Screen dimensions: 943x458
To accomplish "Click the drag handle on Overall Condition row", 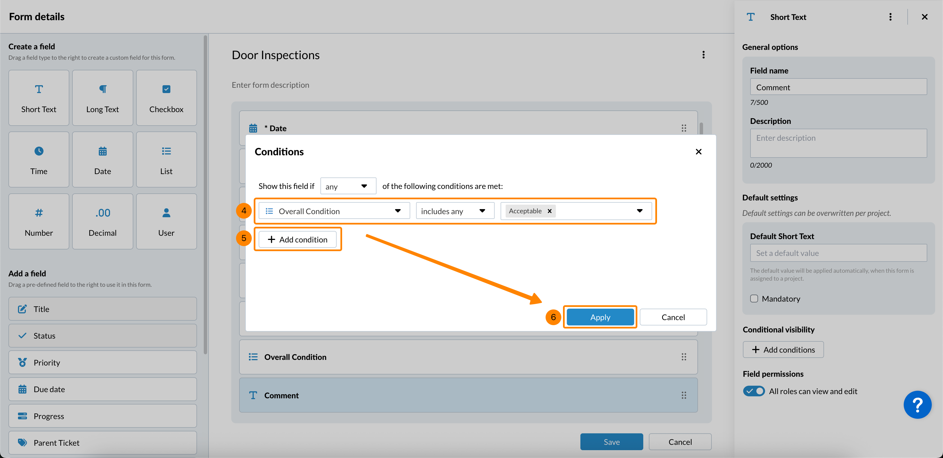I will point(683,357).
